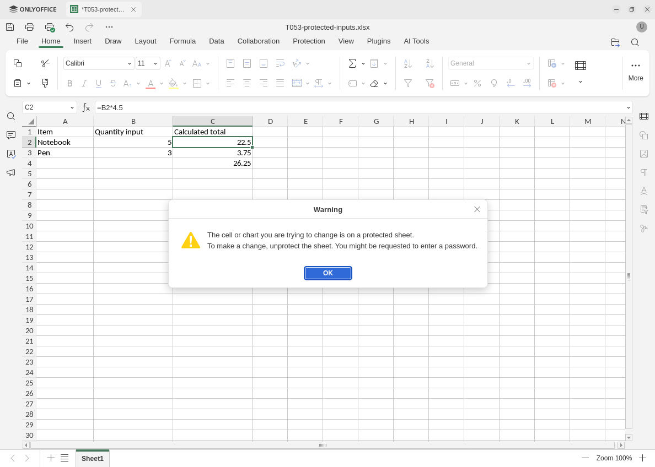The height and width of the screenshot is (467, 655).
Task: Click the Open file location icon
Action: tap(615, 42)
